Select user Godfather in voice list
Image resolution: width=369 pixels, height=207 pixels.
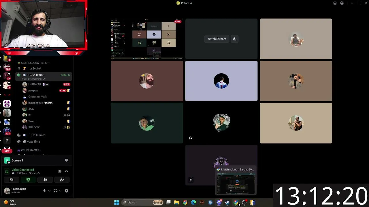pos(46,97)
